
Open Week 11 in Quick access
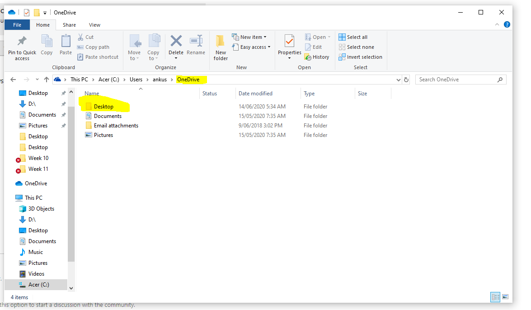click(38, 169)
